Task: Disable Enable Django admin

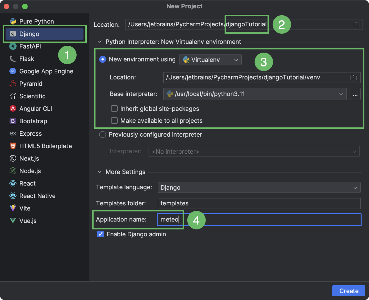Action: point(100,234)
